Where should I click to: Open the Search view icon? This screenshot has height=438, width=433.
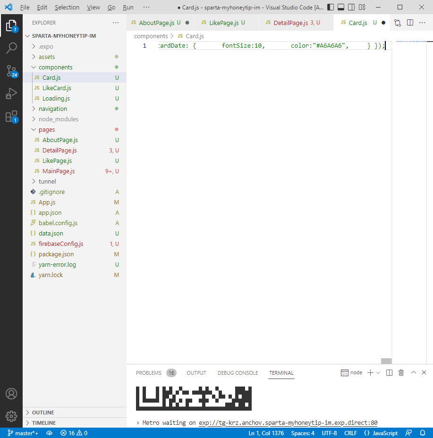tap(11, 48)
